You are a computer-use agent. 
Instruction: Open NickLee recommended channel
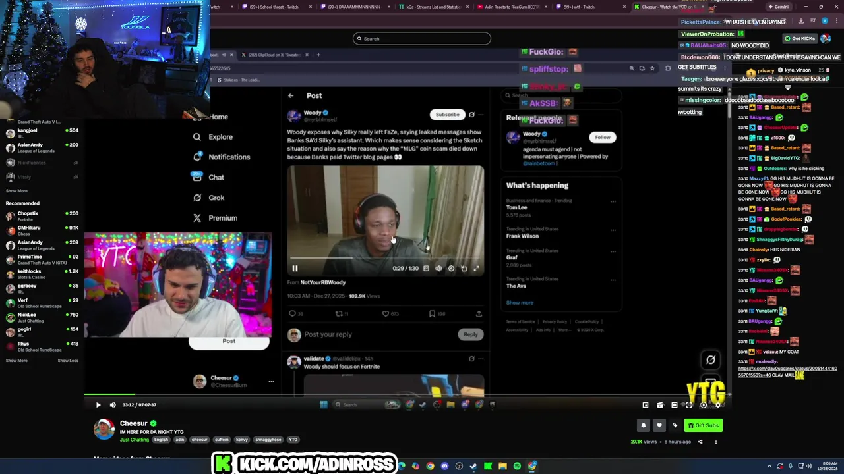click(x=42, y=317)
